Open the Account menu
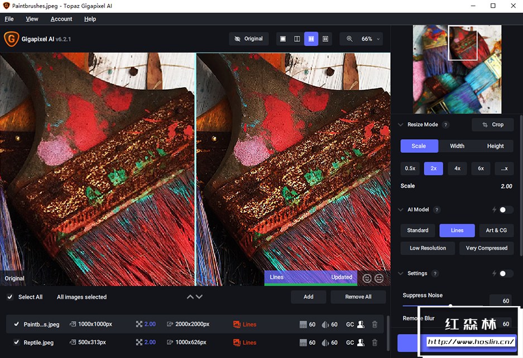The width and height of the screenshot is (523, 358). (x=61, y=19)
